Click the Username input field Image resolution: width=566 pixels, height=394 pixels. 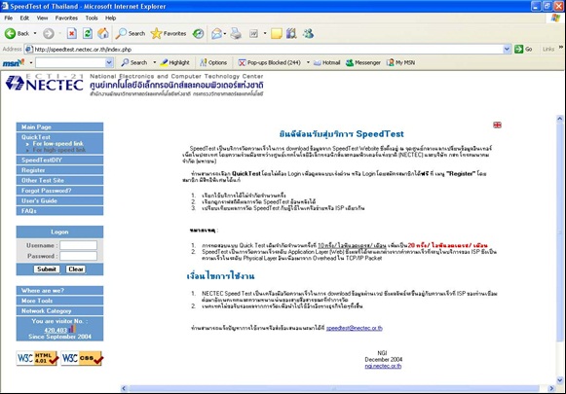click(x=78, y=245)
